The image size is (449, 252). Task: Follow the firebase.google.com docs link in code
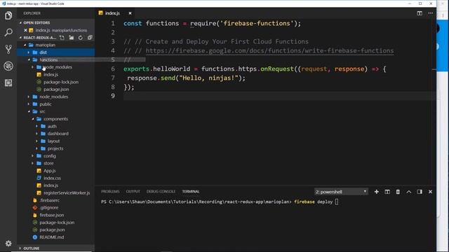[269, 50]
